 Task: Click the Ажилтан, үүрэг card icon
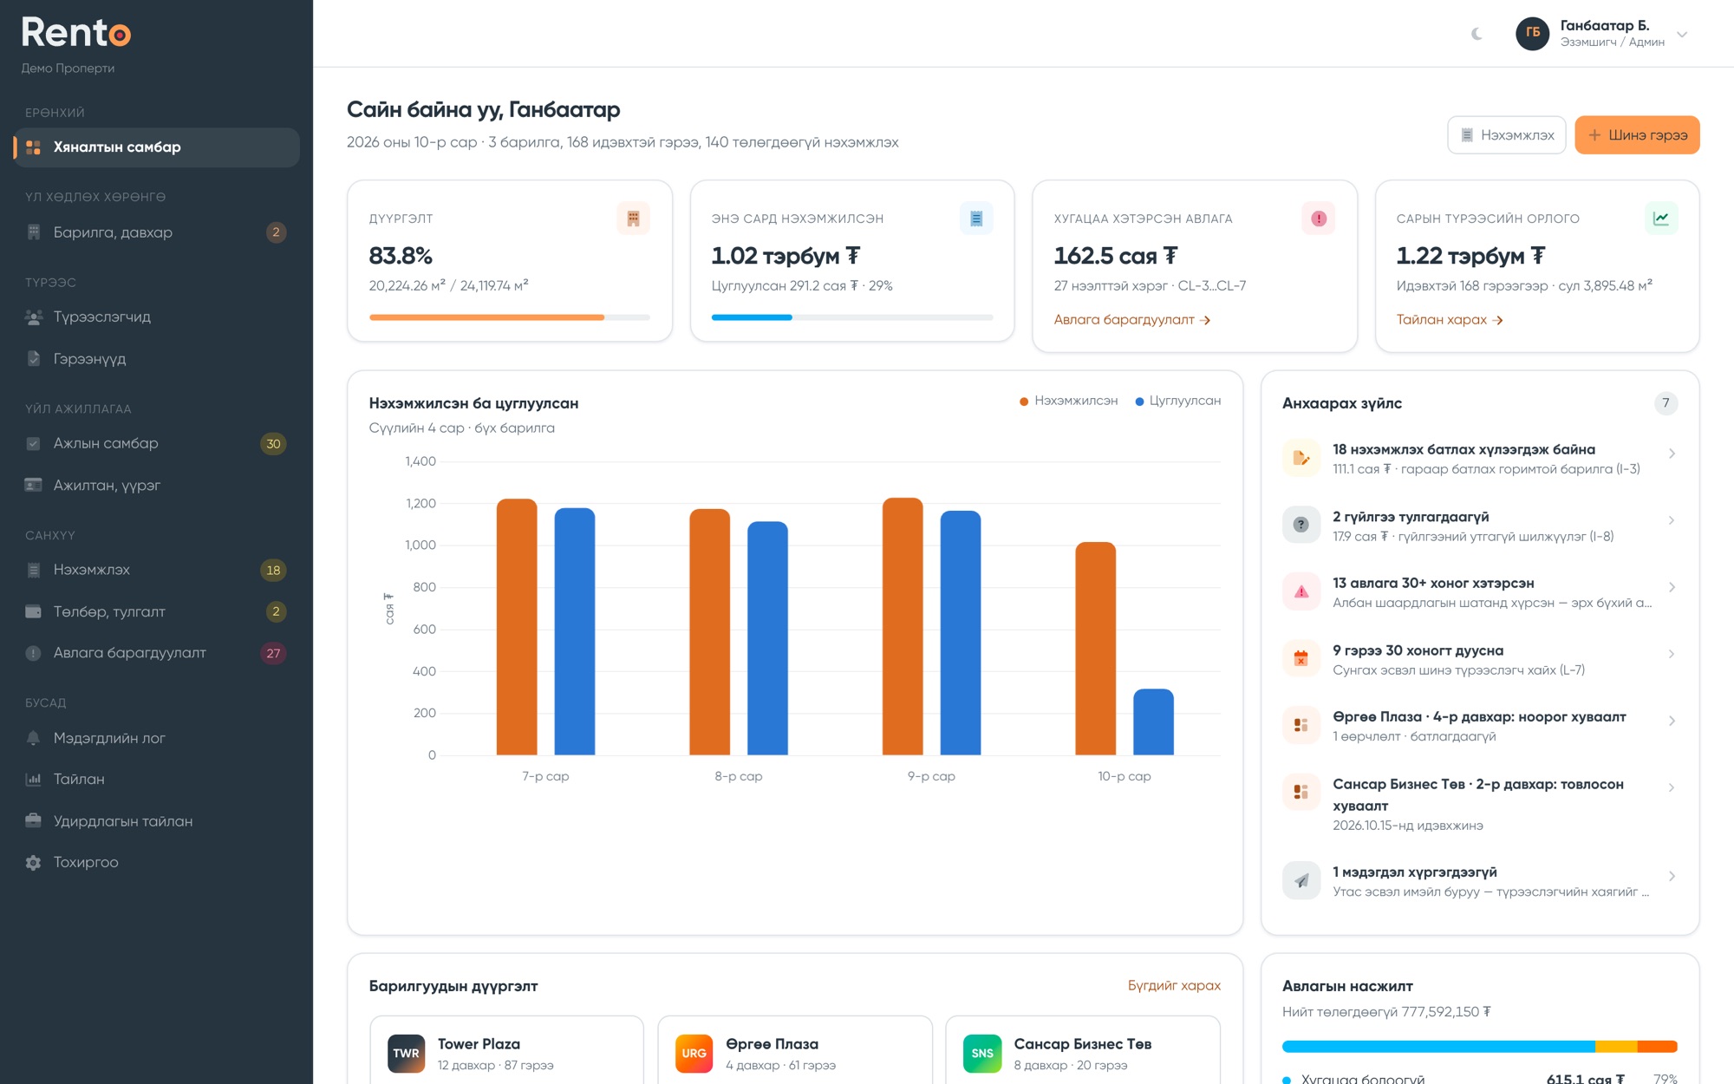tap(33, 485)
